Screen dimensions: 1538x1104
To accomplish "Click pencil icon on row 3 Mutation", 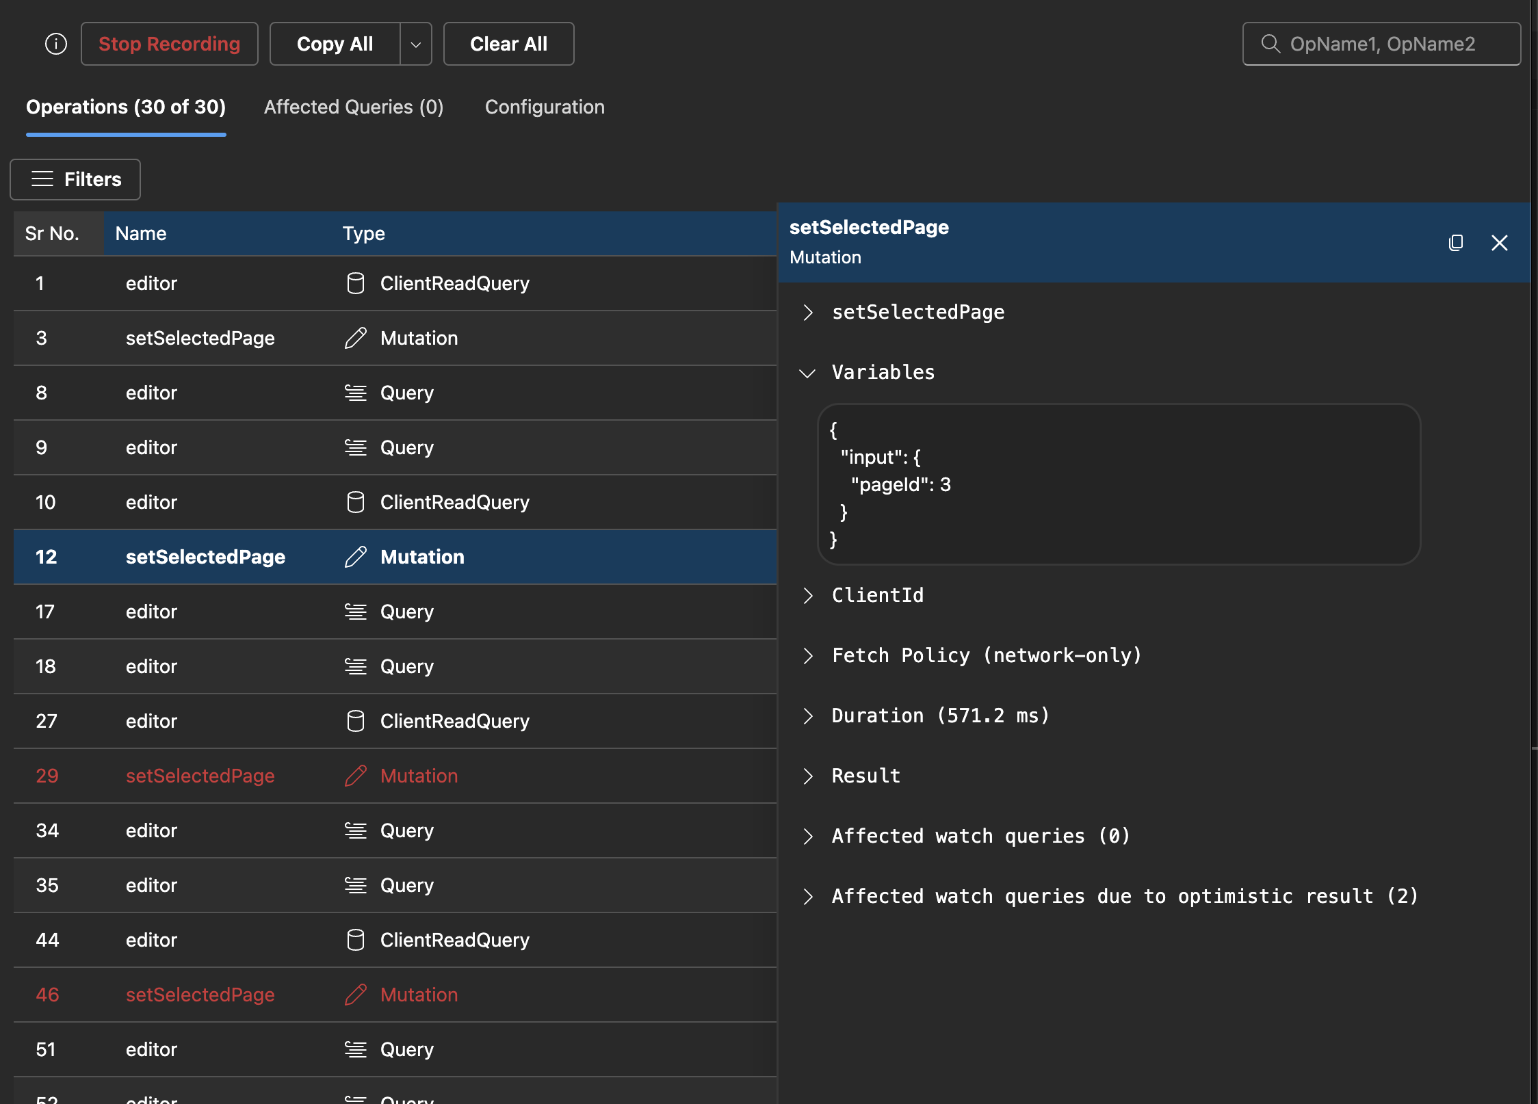I will point(355,338).
